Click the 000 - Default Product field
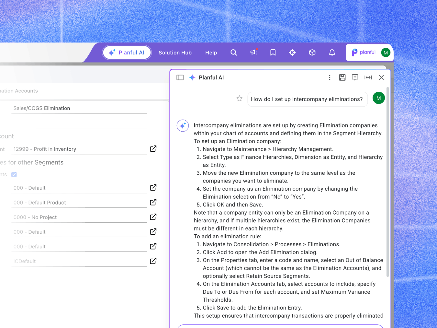437x328 pixels. [79, 203]
